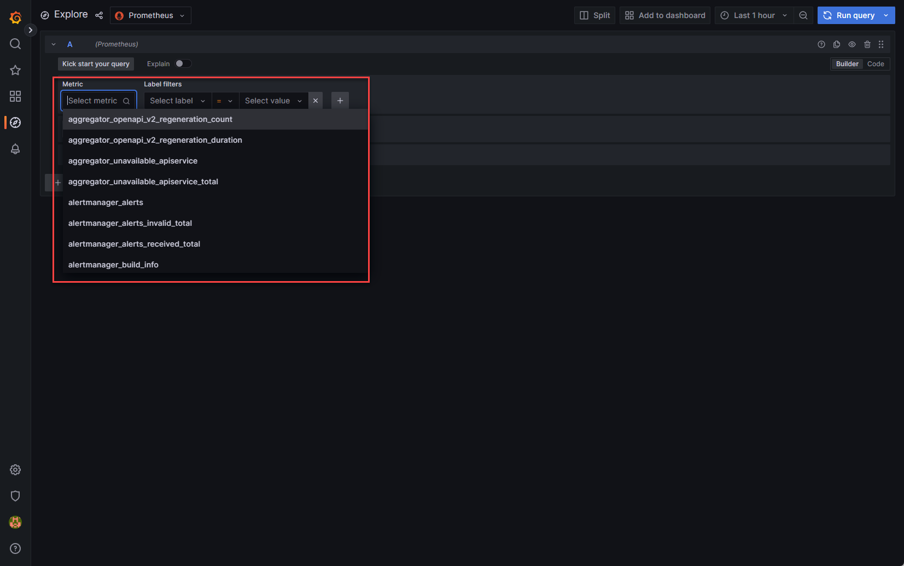
Task: Open the Select label dropdown
Action: [x=177, y=101]
